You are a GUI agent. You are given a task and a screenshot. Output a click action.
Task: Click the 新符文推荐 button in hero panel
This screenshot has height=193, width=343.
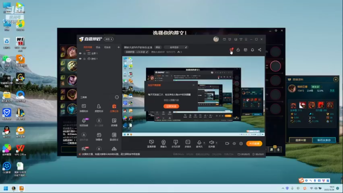pos(324,140)
